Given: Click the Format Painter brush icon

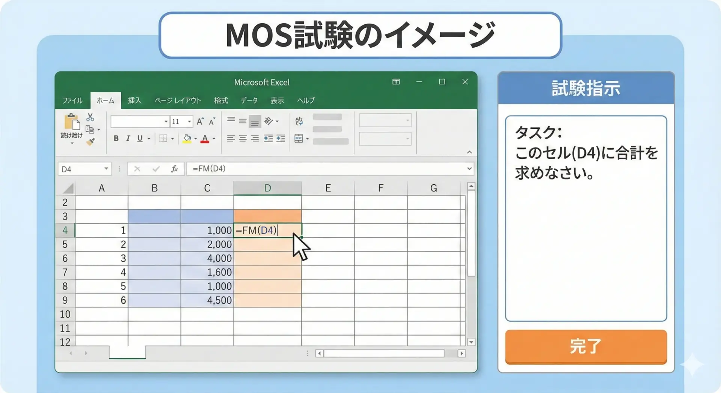Looking at the screenshot, I should pyautogui.click(x=91, y=142).
